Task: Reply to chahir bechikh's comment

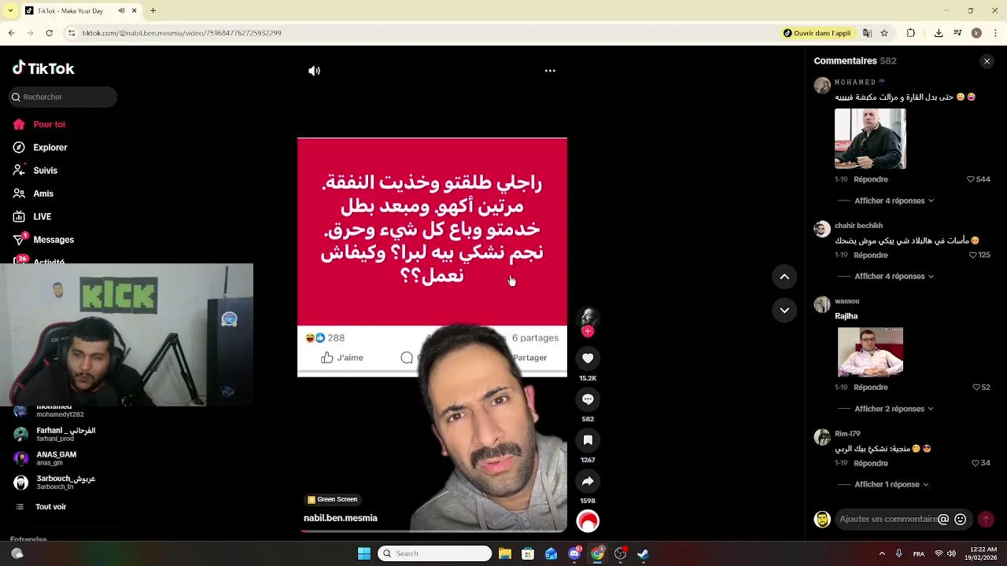Action: click(x=871, y=255)
